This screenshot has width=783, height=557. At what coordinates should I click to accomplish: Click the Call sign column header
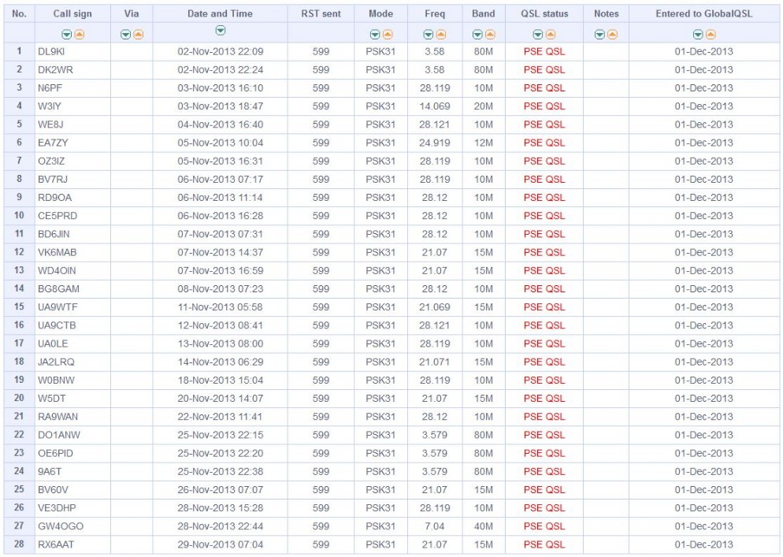[72, 14]
